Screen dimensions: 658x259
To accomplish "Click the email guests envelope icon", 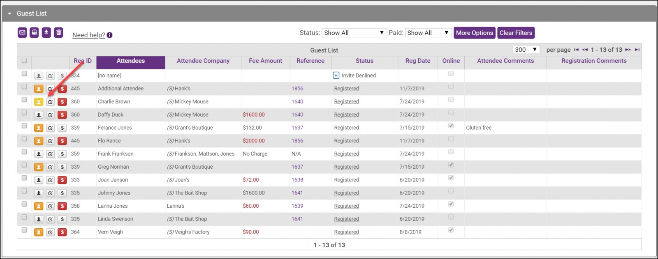I will point(22,32).
